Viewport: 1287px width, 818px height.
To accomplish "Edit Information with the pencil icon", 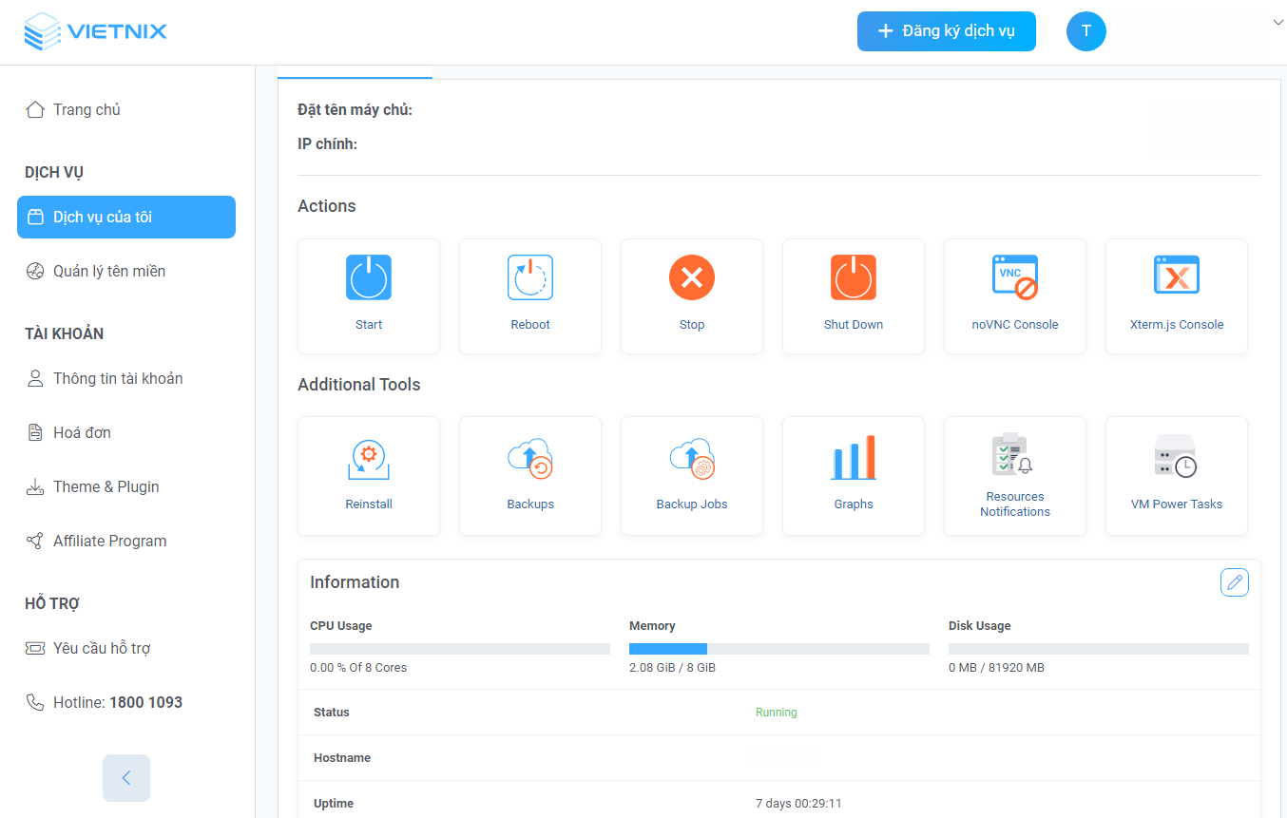I will 1234,582.
